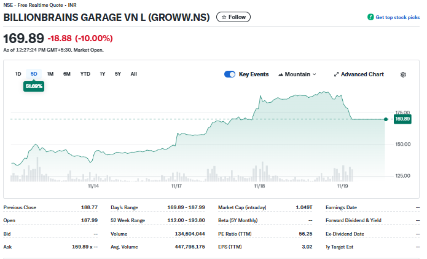Select the 1Y range tab

[103, 74]
